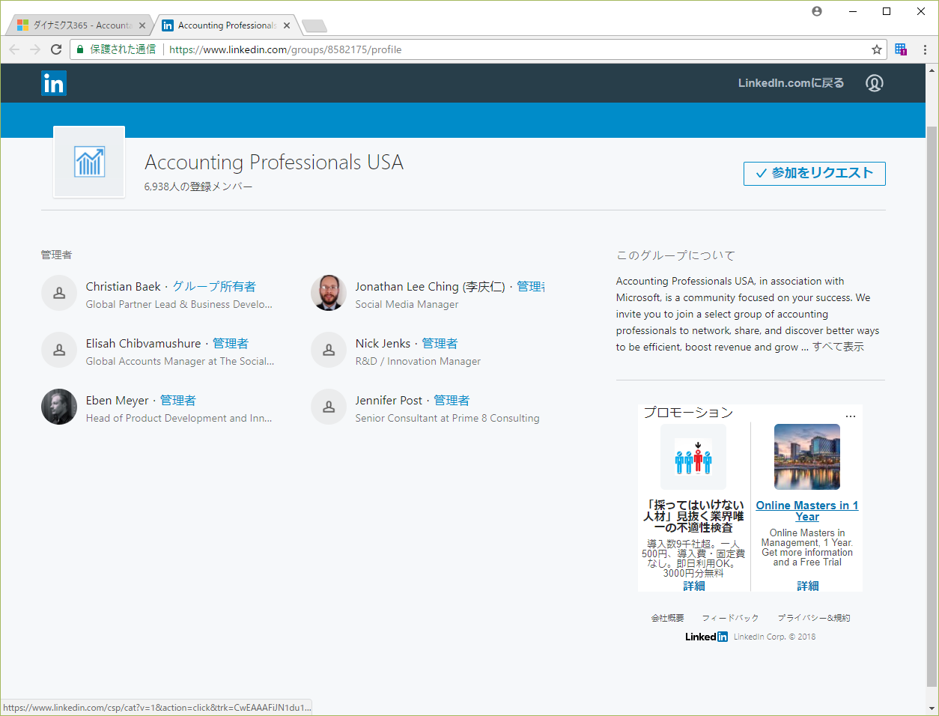Click Social Media Manager subtitle
Screen dimensions: 939x716
click(x=407, y=304)
